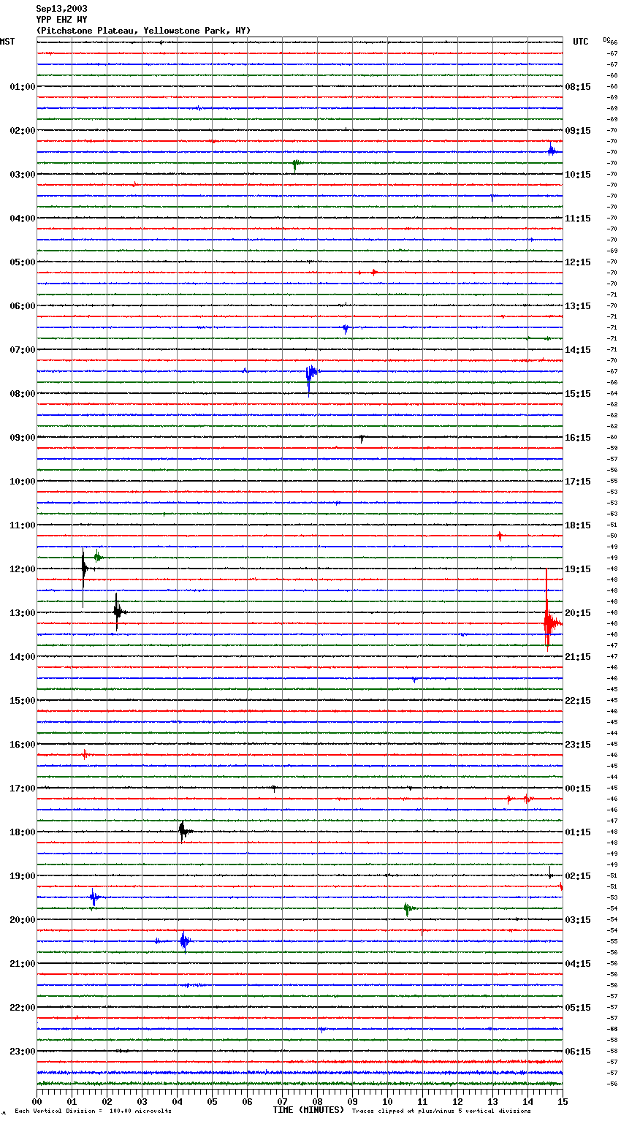Click the 02:00 MST time label
This screenshot has width=621, height=1121.
(23, 131)
